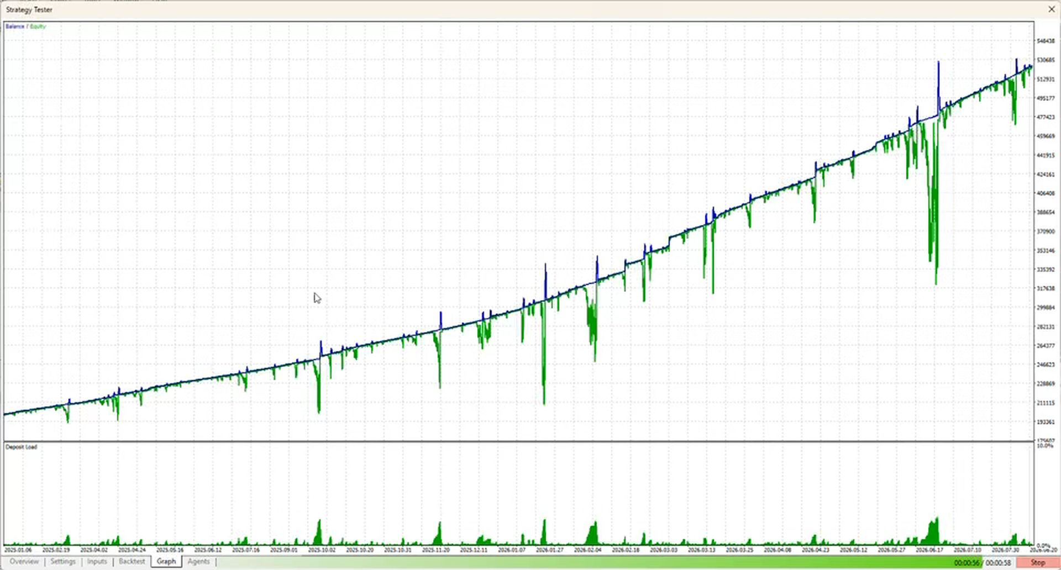This screenshot has width=1061, height=570.
Task: Click the 299884 value on price axis
Action: point(1046,308)
